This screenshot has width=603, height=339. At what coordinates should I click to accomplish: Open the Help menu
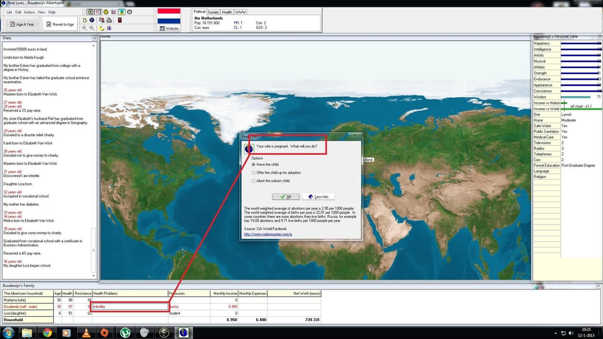click(52, 12)
